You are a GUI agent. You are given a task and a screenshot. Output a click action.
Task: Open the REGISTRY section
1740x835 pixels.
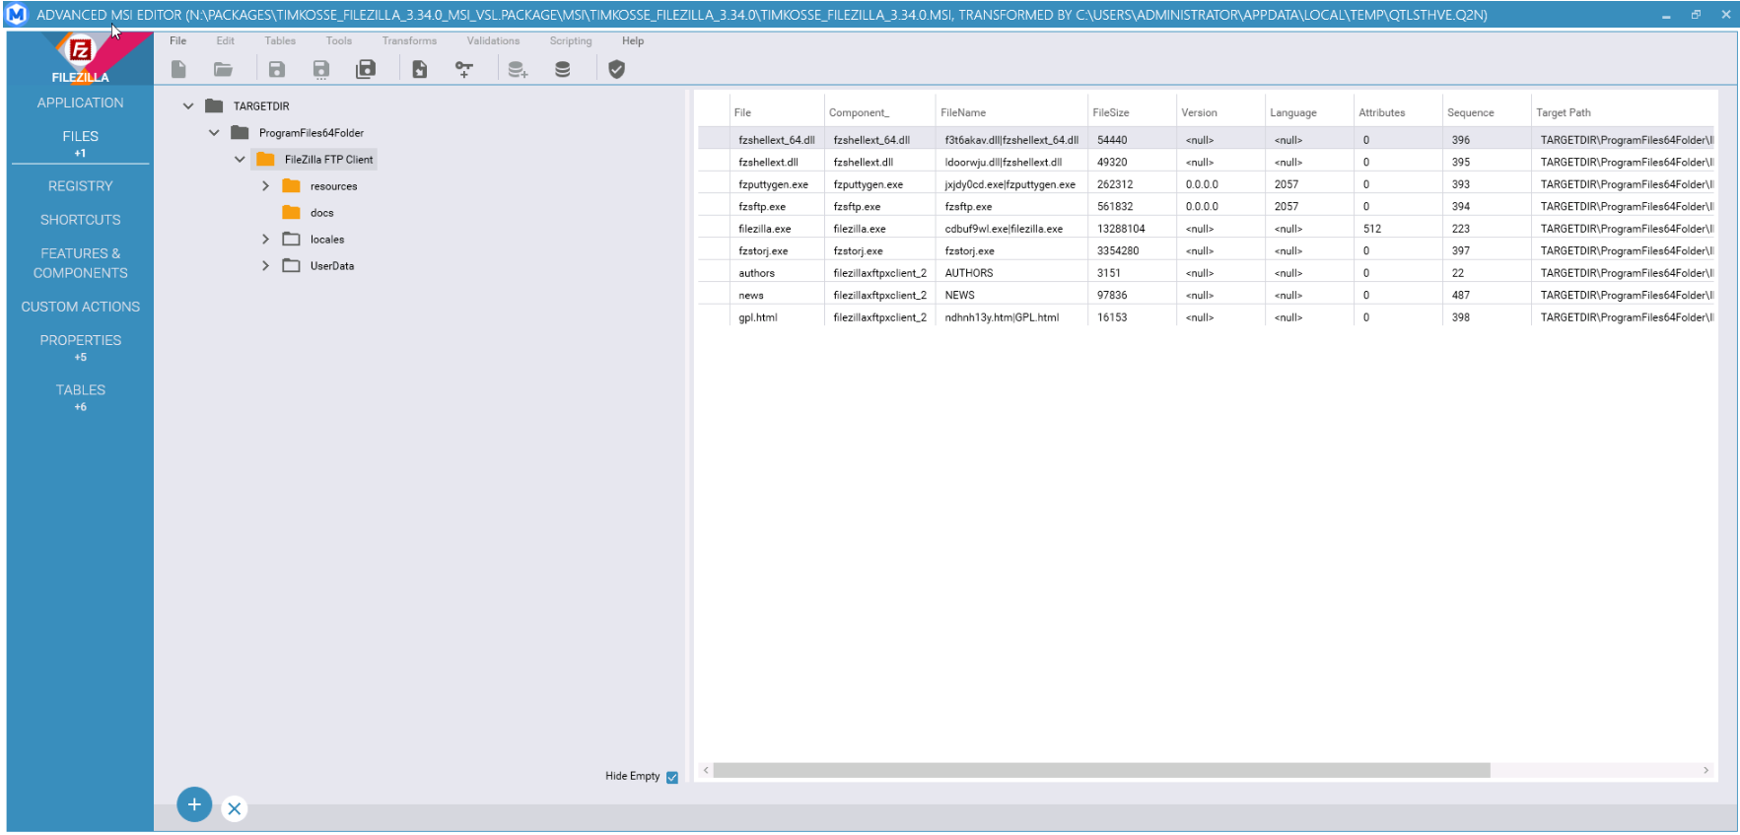pyautogui.click(x=81, y=186)
